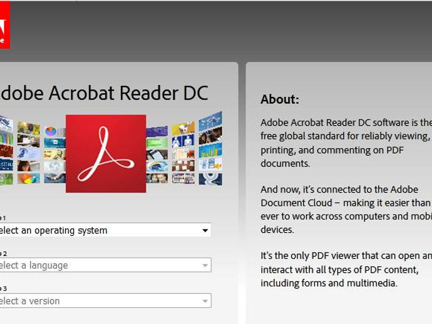Click the red Adobe logo
This screenshot has height=324, width=432.
pos(4,25)
